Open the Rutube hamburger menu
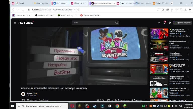Image resolution: width=193 pixels, height=109 pixels. [15, 23]
